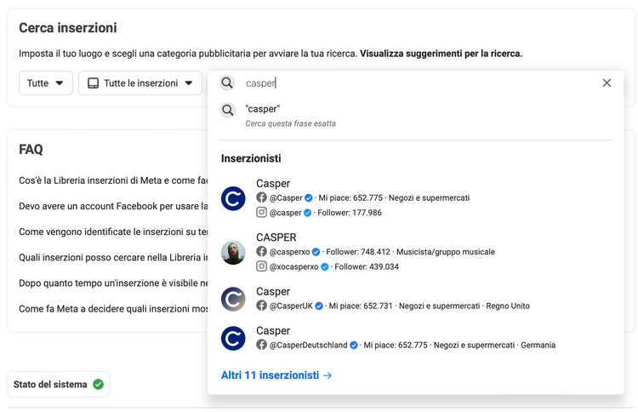The image size is (638, 412).
Task: Open FAQ Come fa Meta a decidere
Action: click(113, 309)
